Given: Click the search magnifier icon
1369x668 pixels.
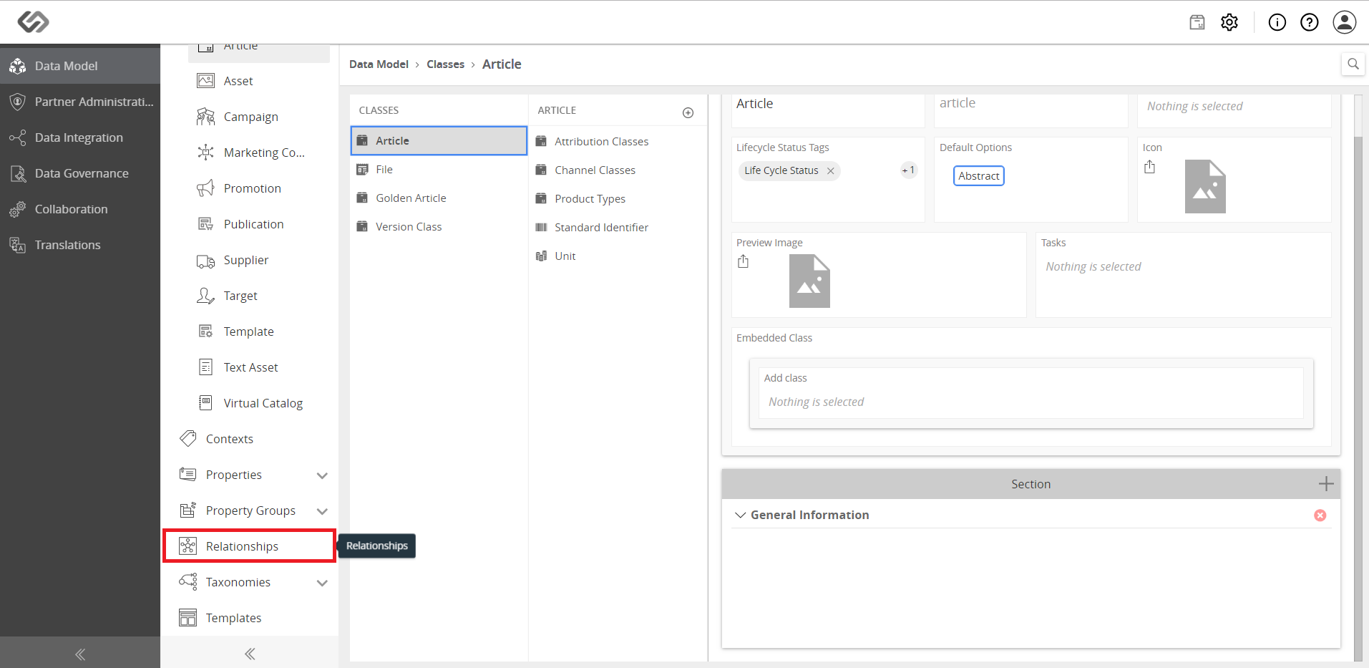Looking at the screenshot, I should [1353, 64].
